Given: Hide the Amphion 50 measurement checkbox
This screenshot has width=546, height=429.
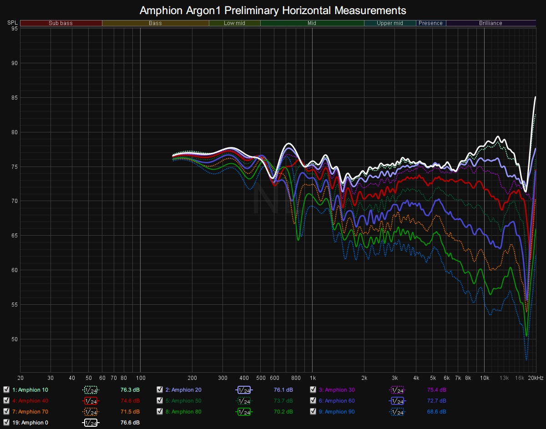Looking at the screenshot, I should [160, 400].
